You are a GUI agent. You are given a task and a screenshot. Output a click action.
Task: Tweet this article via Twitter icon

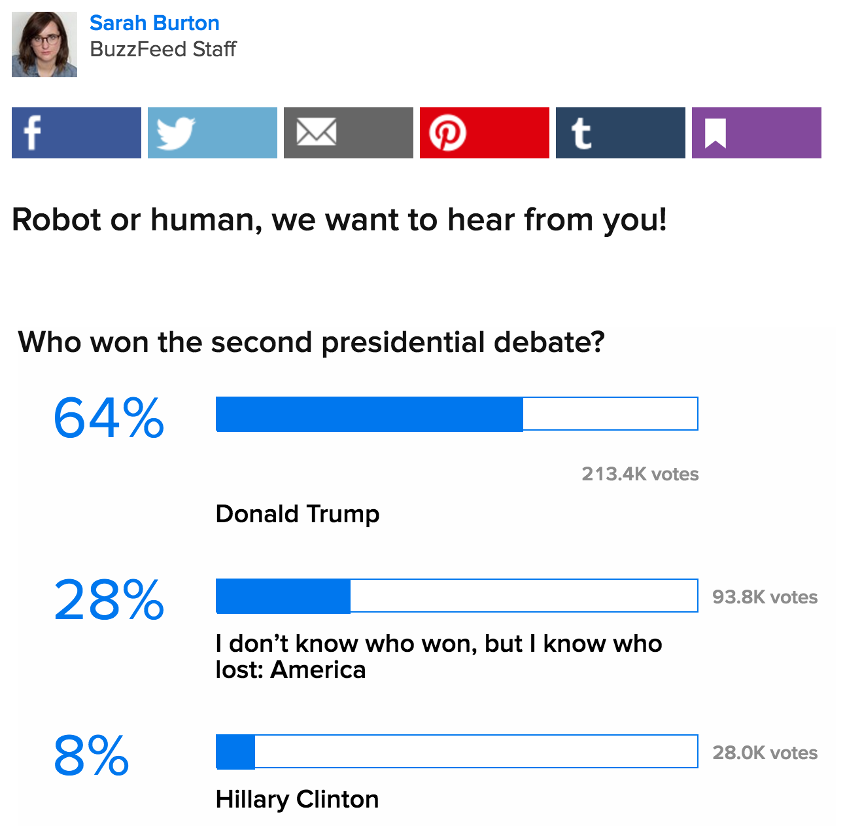click(212, 133)
